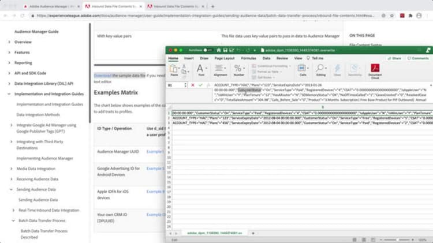This screenshot has width=433, height=243.
Task: Collapse Implementation and Integration Guides section
Action: [x=9, y=94]
